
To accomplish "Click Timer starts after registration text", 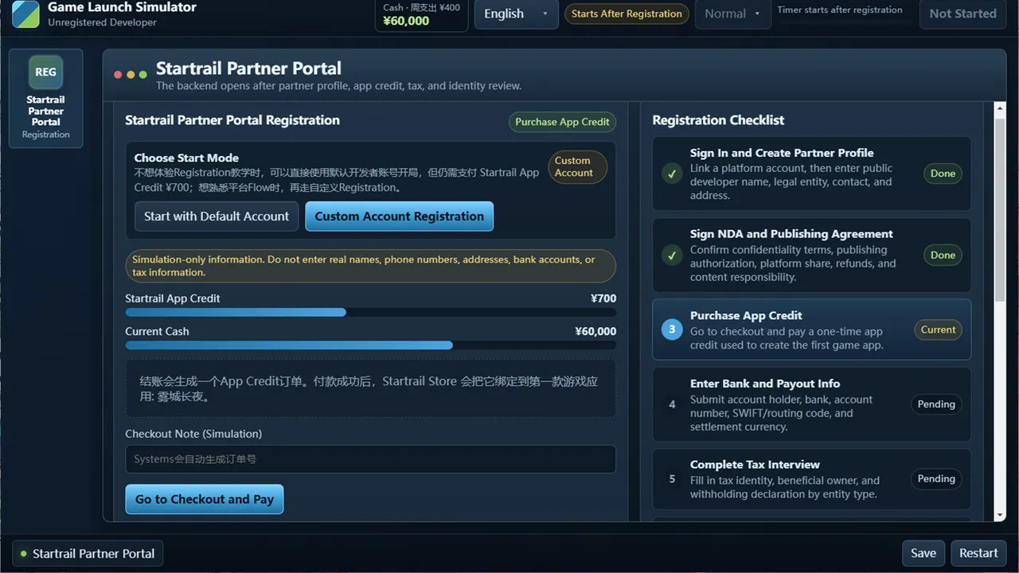I will point(840,10).
